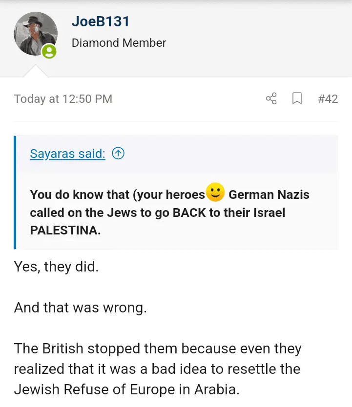Open JoeB131's avatar picture
Screen dimensions: 352x407
[35, 34]
